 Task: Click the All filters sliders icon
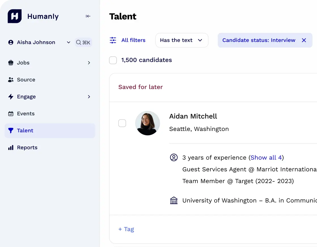tap(113, 40)
